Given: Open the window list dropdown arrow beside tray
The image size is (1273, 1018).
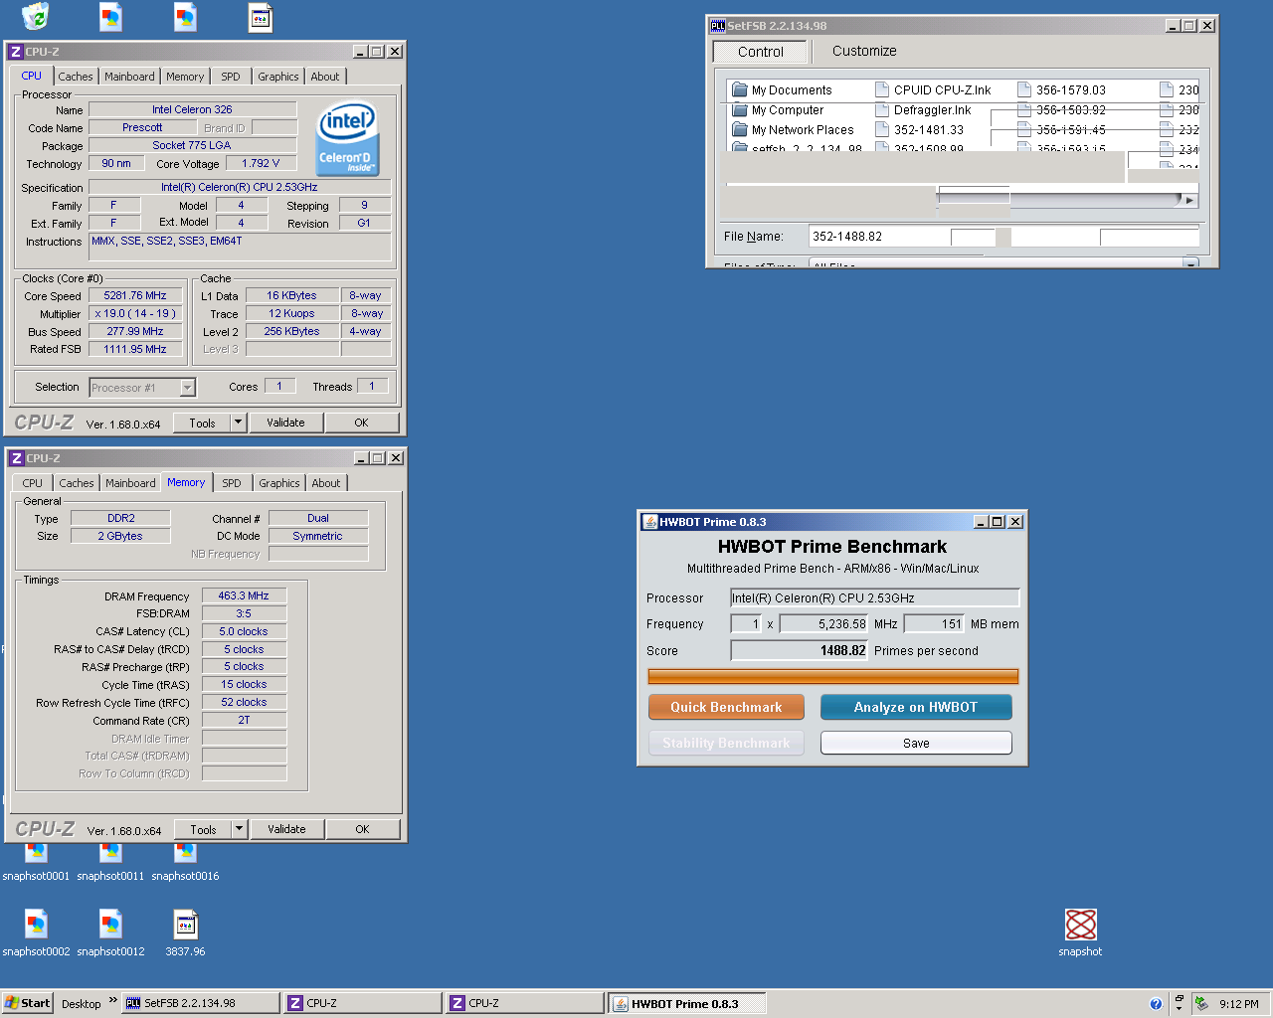Looking at the screenshot, I should (1179, 1009).
